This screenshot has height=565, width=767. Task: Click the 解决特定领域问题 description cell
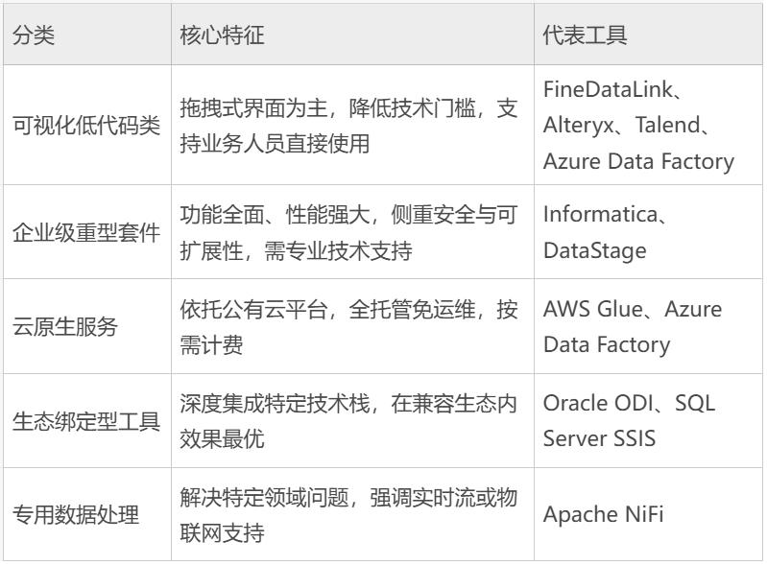352,515
